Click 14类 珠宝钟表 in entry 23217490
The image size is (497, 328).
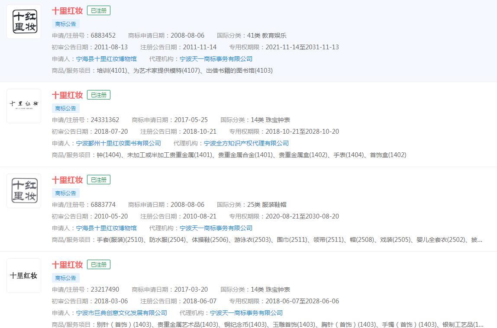pos(271,289)
